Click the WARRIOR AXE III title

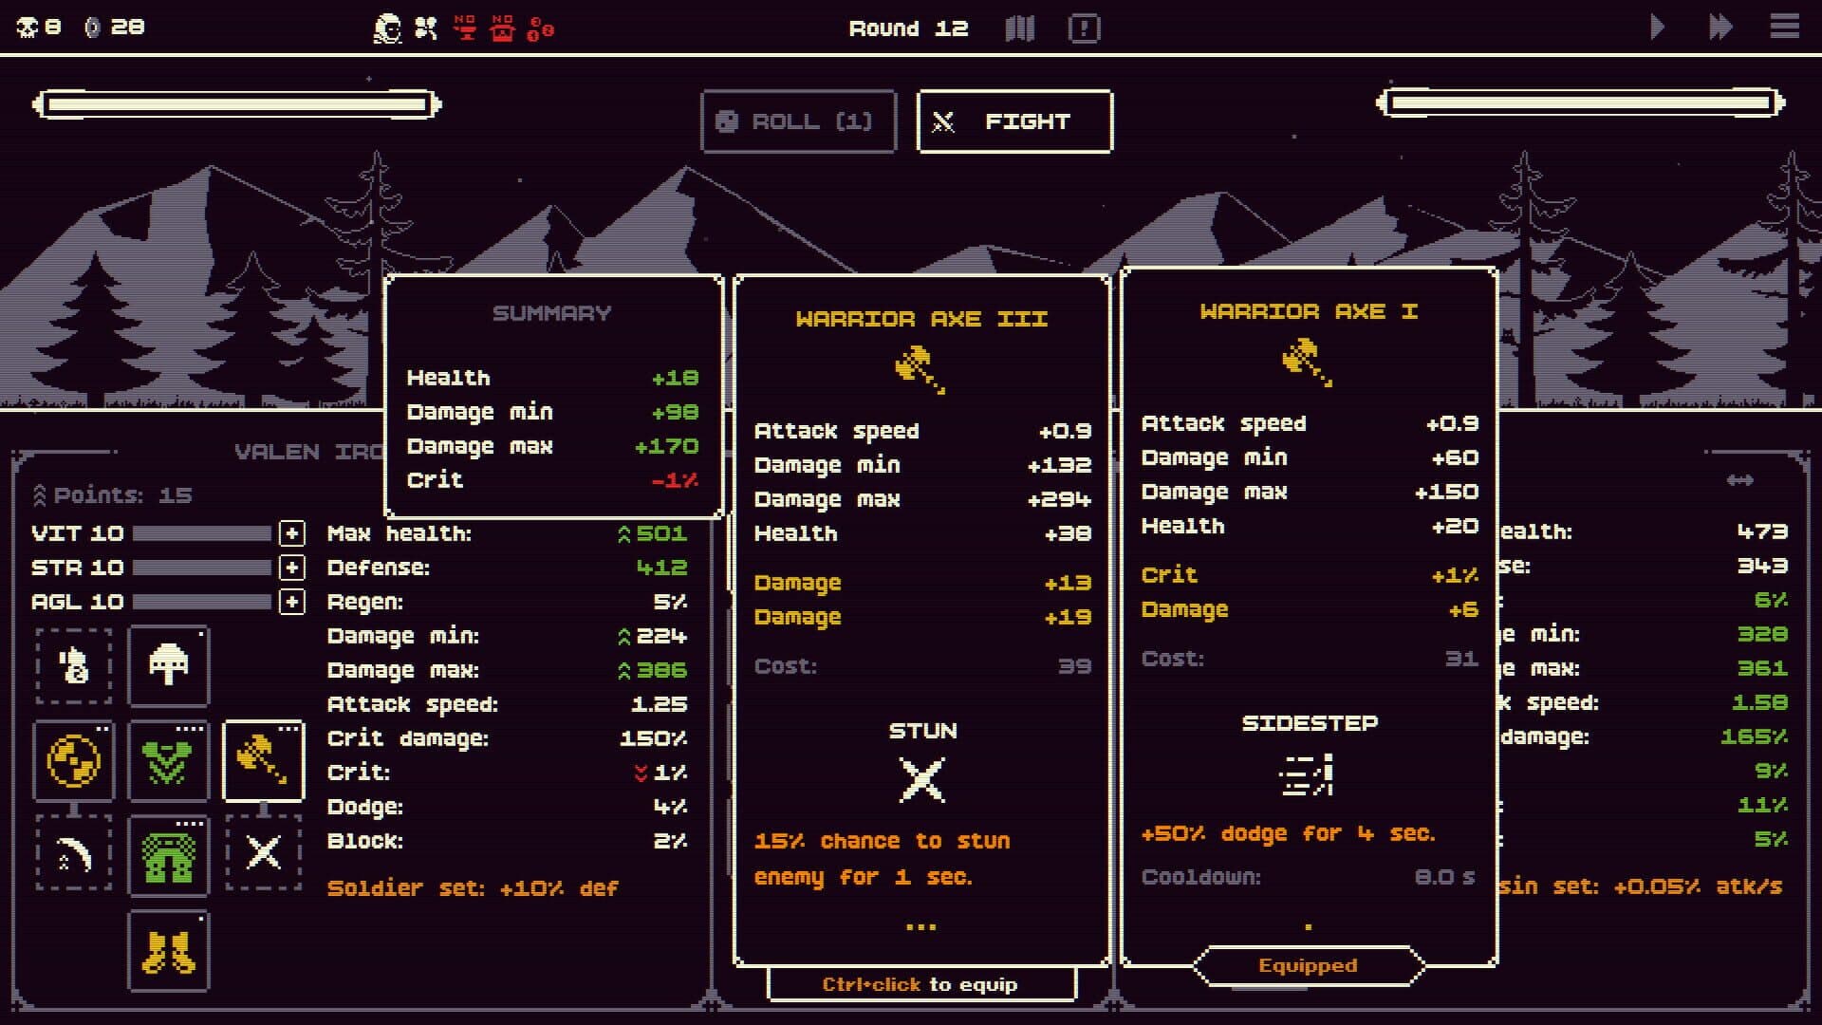(x=921, y=319)
